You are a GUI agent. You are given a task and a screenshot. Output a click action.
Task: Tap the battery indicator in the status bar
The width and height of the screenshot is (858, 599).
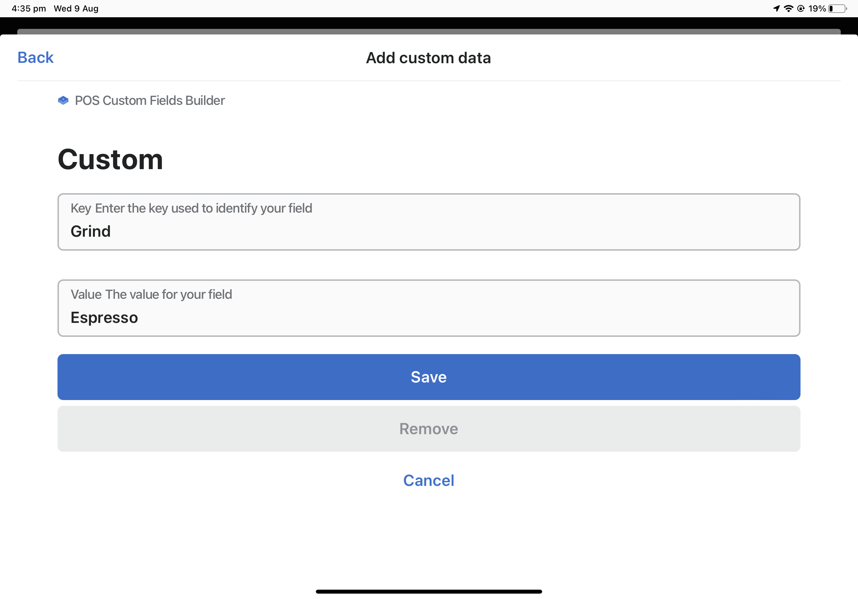pos(836,8)
